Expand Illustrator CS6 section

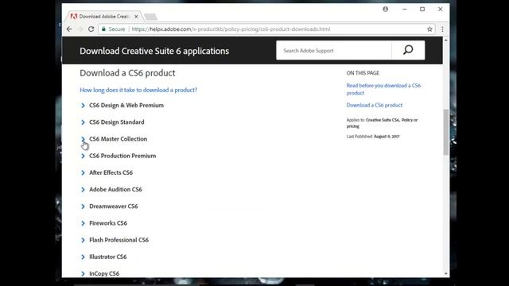pos(104,257)
